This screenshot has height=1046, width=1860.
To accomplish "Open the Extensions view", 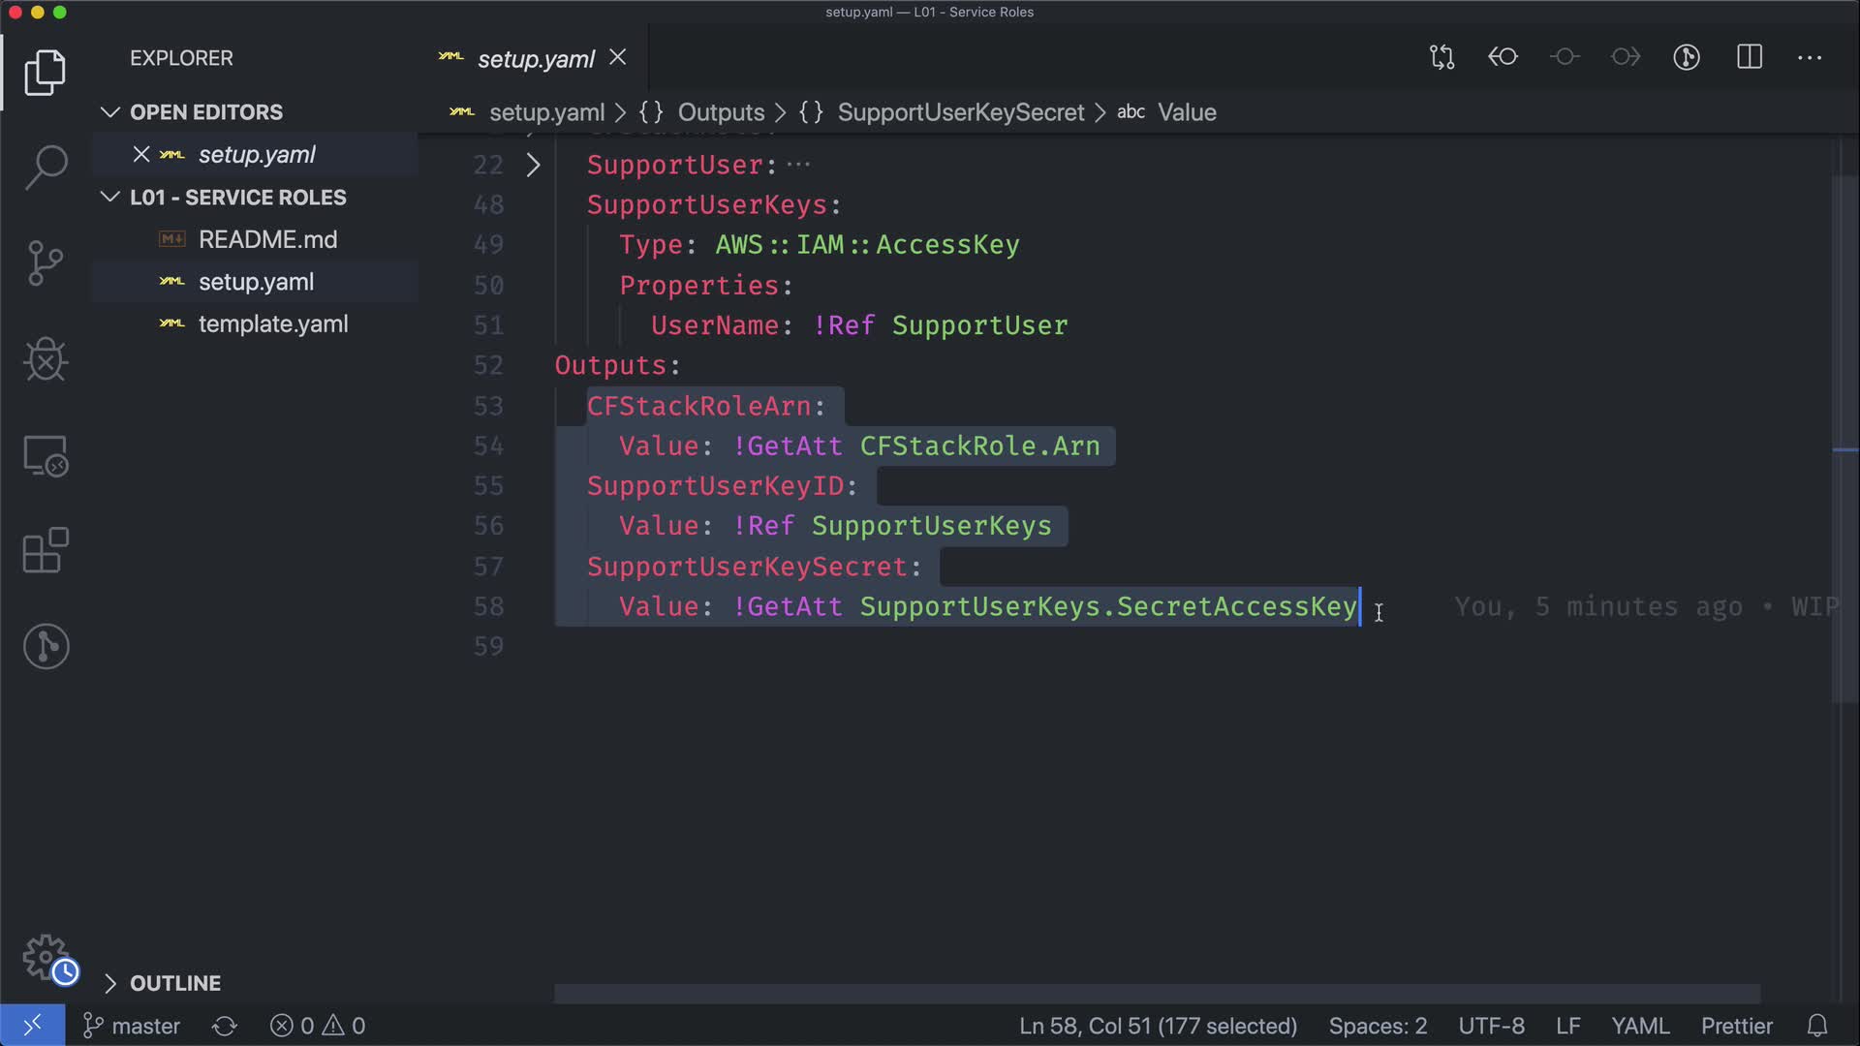I will pyautogui.click(x=46, y=551).
